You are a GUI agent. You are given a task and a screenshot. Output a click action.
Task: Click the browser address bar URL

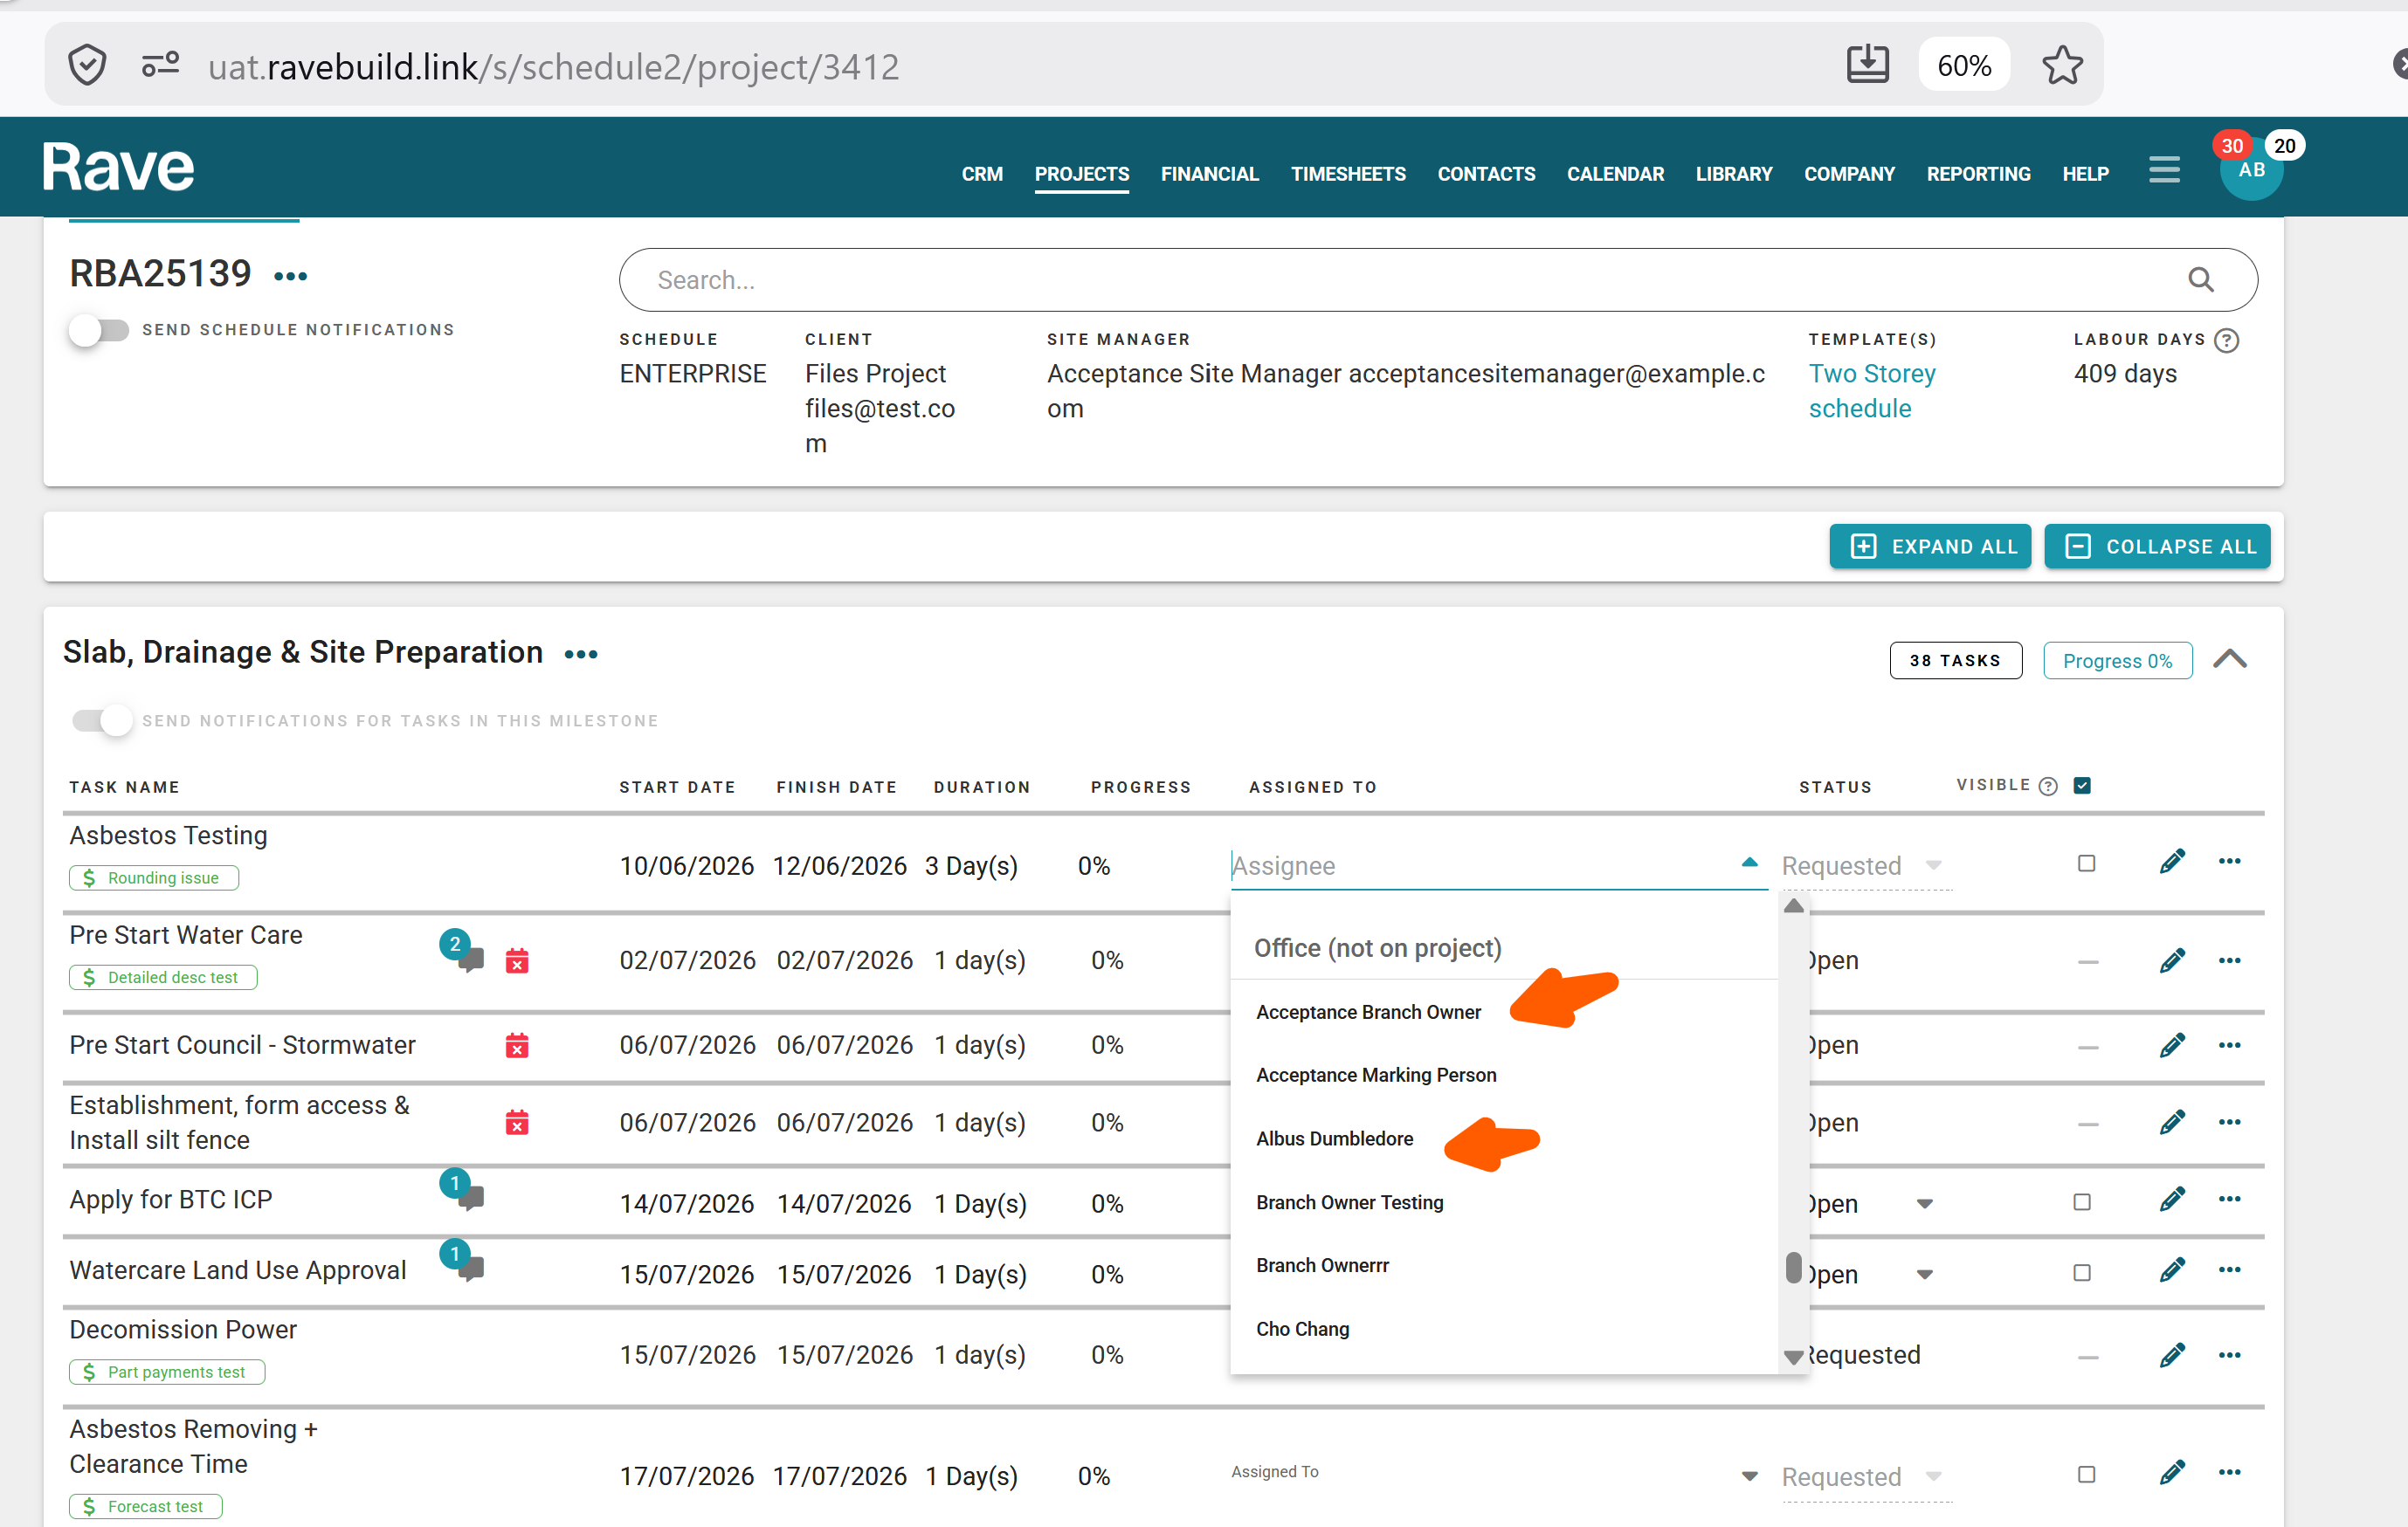(x=553, y=67)
